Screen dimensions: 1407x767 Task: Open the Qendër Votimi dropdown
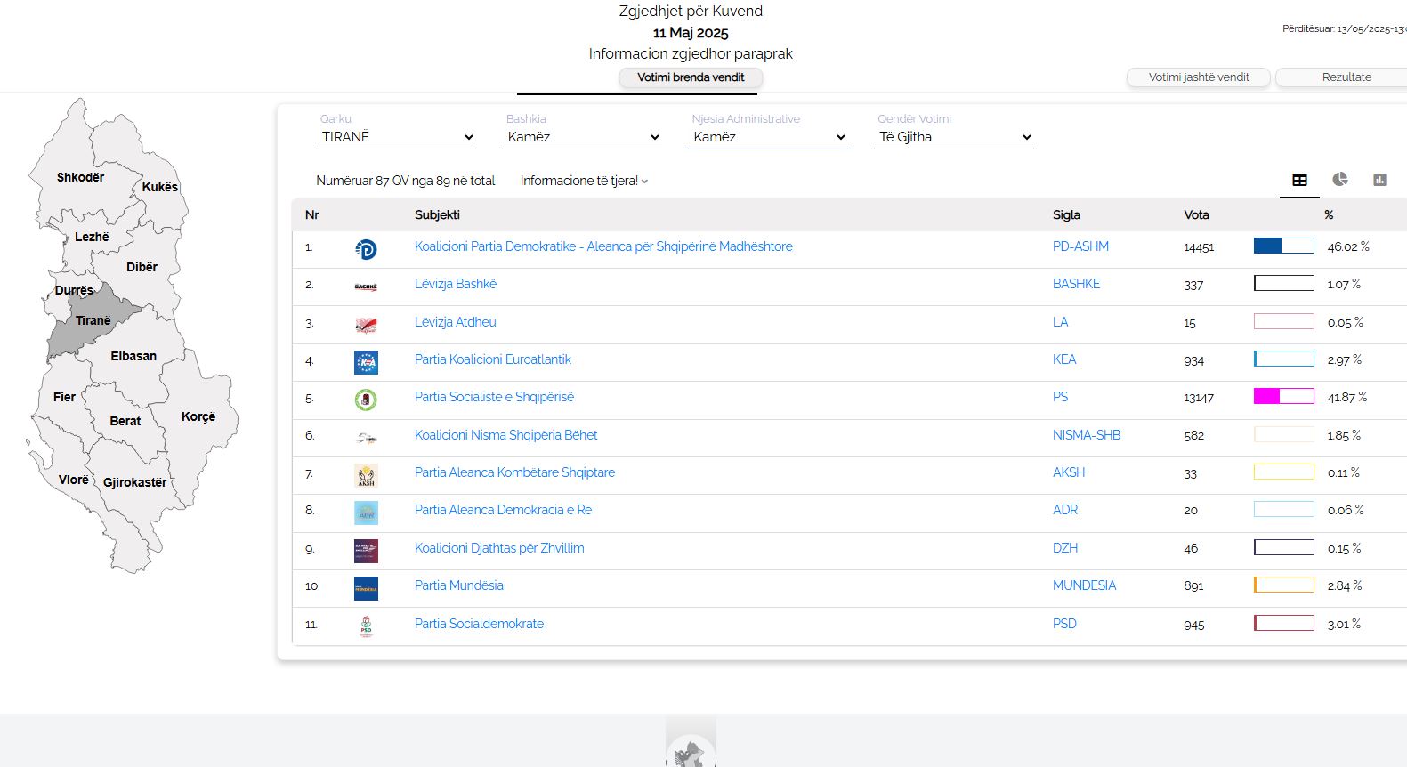pos(954,137)
